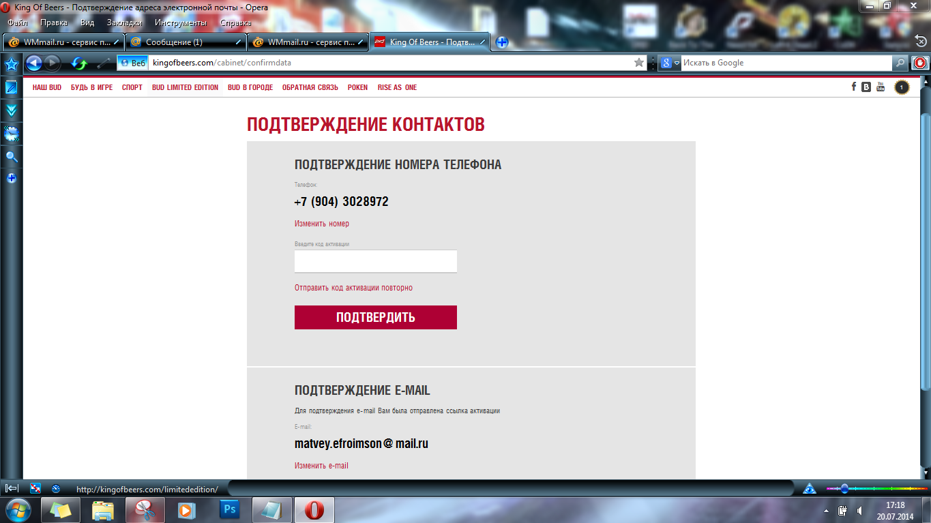
Task: Open the Notes panel in Opera sidebar
Action: pyautogui.click(x=12, y=87)
